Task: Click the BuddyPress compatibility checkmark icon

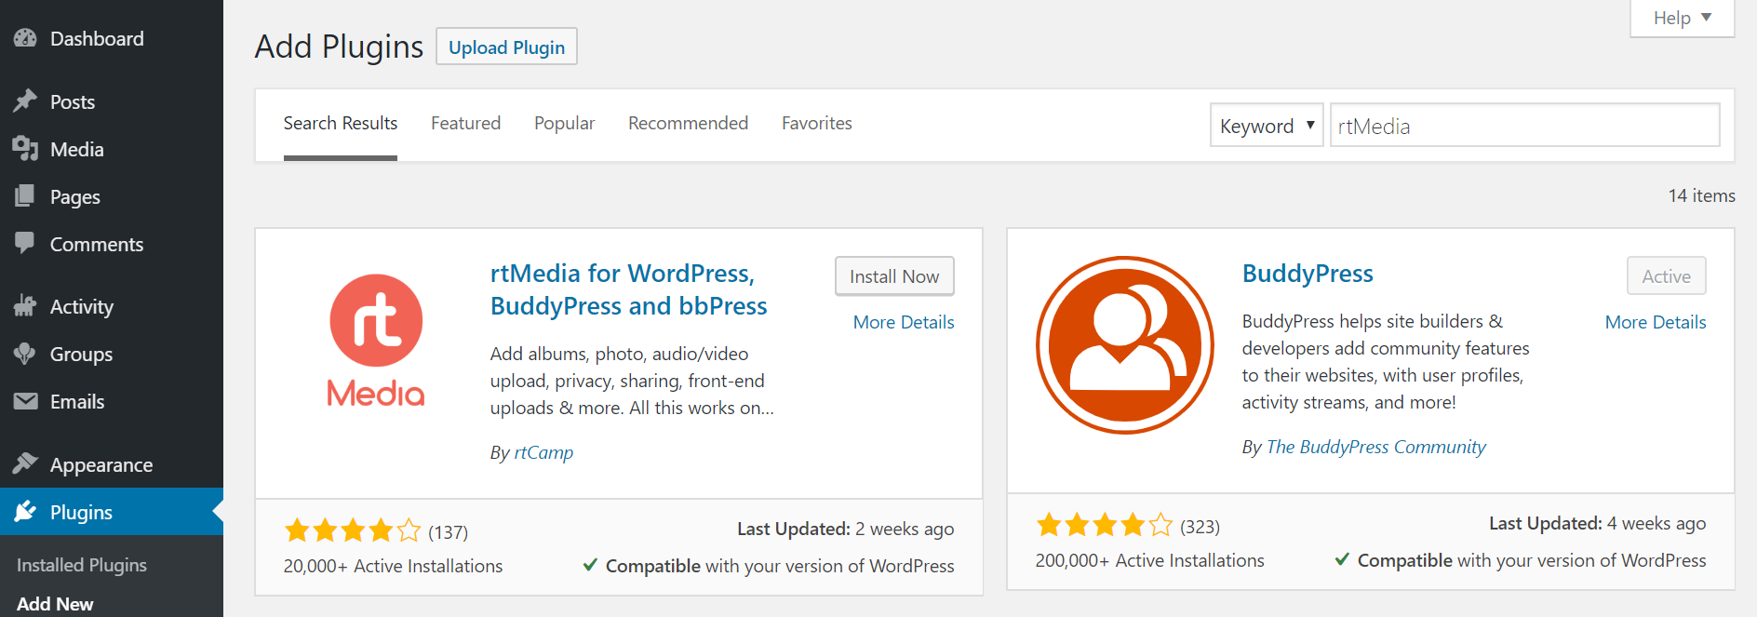Action: (x=1342, y=559)
